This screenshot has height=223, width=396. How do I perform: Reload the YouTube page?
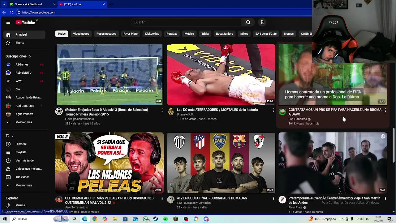[11, 12]
